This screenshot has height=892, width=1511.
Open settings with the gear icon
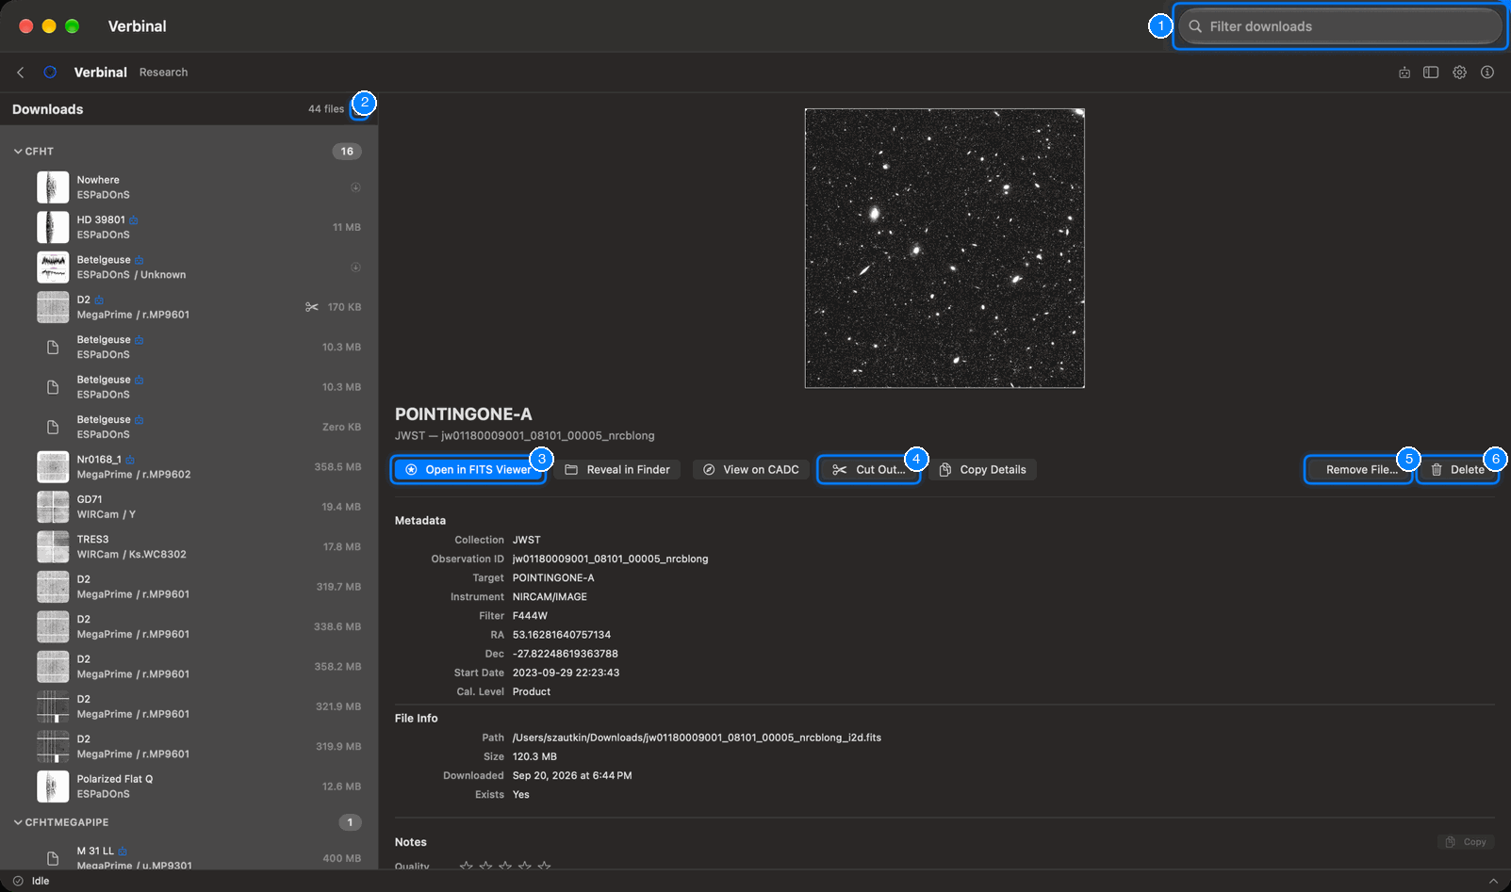[1459, 73]
